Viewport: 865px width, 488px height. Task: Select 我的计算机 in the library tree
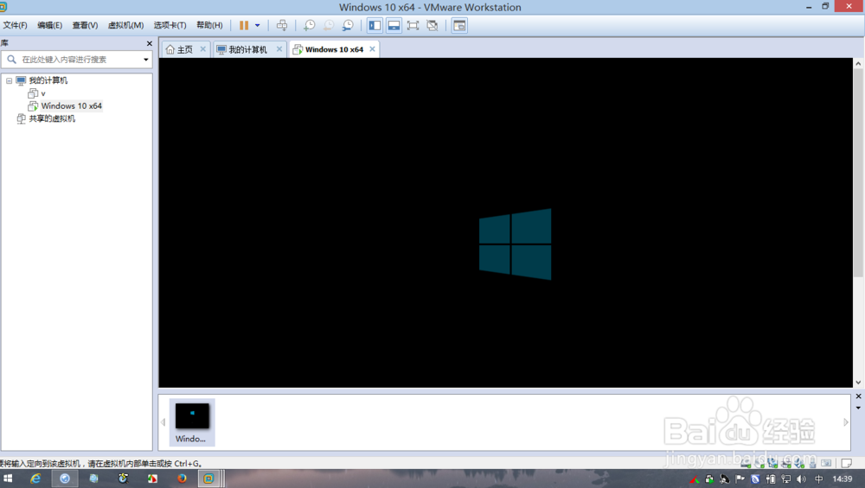click(x=48, y=80)
